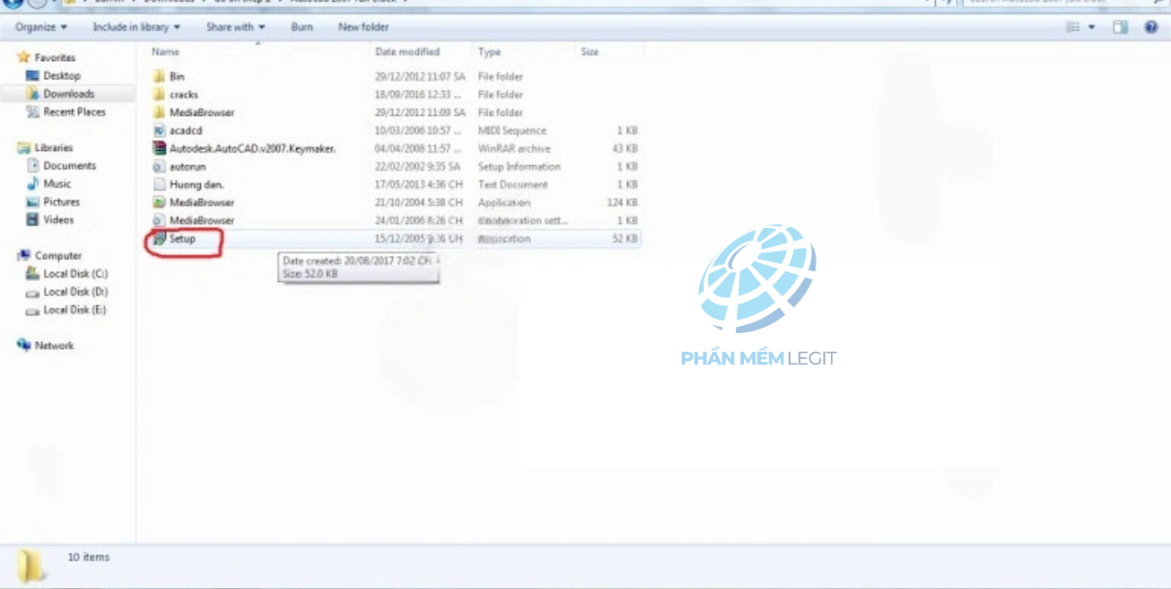This screenshot has width=1171, height=589.
Task: Click the "cracks" folder name
Action: [184, 94]
